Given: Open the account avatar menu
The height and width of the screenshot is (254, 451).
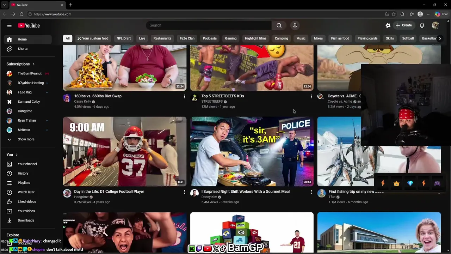Looking at the screenshot, I should pyautogui.click(x=435, y=25).
